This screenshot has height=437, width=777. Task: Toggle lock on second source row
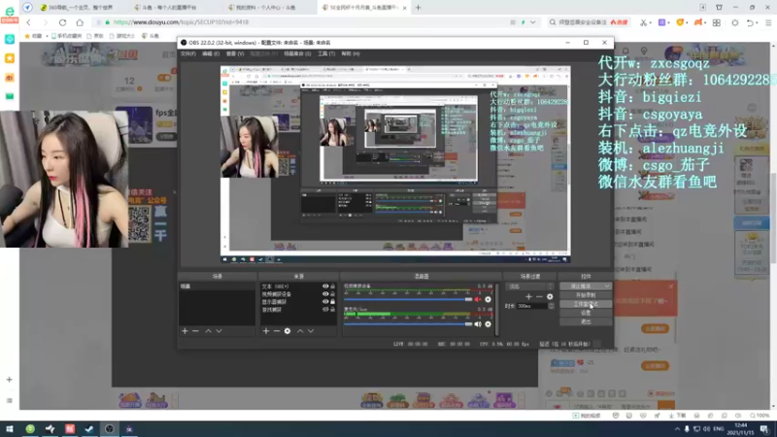point(333,294)
